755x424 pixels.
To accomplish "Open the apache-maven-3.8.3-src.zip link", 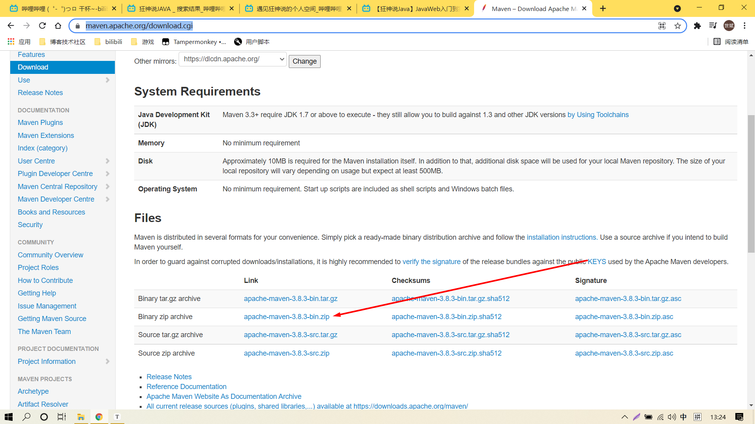I will [286, 353].
